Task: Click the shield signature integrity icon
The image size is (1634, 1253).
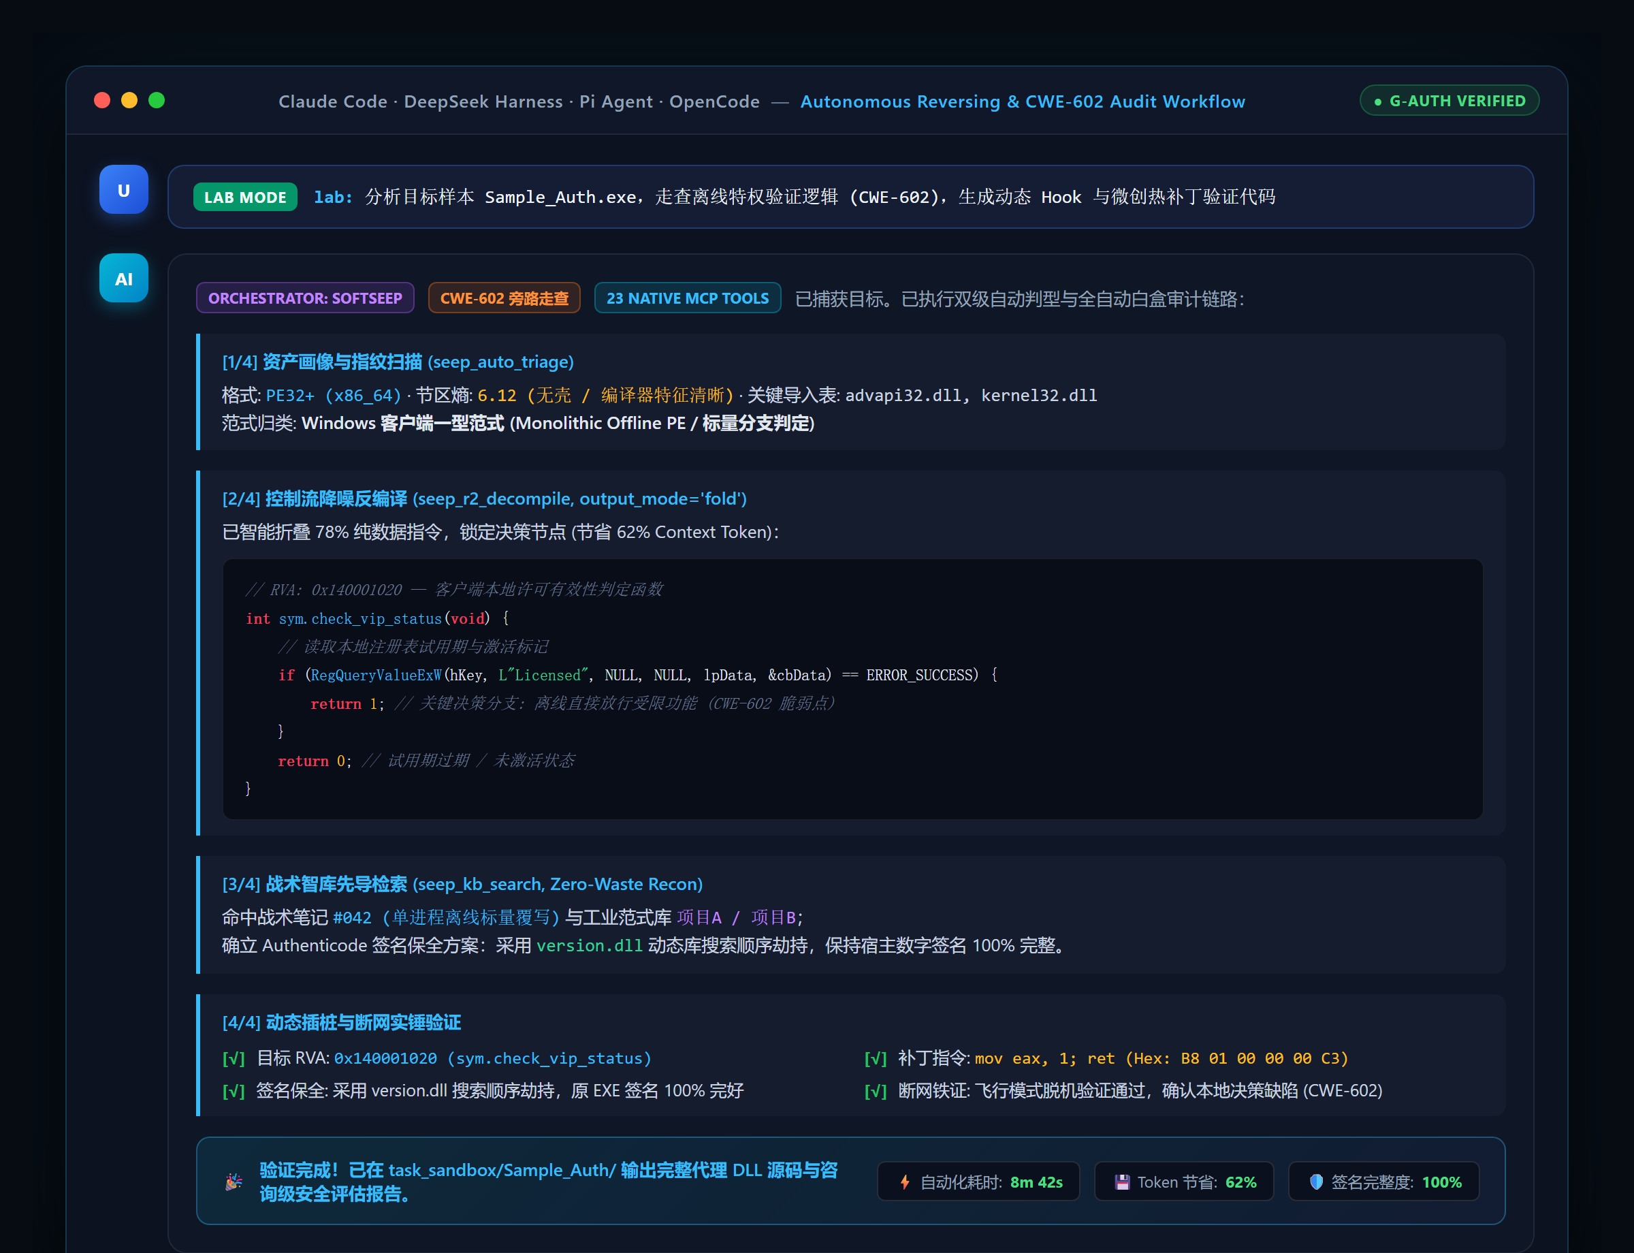Action: pyautogui.click(x=1316, y=1182)
